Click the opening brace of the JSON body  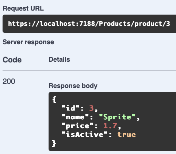click(54, 100)
